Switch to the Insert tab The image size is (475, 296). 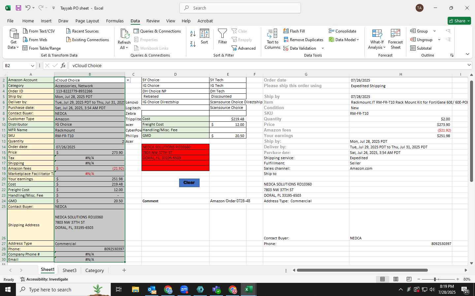tap(46, 21)
